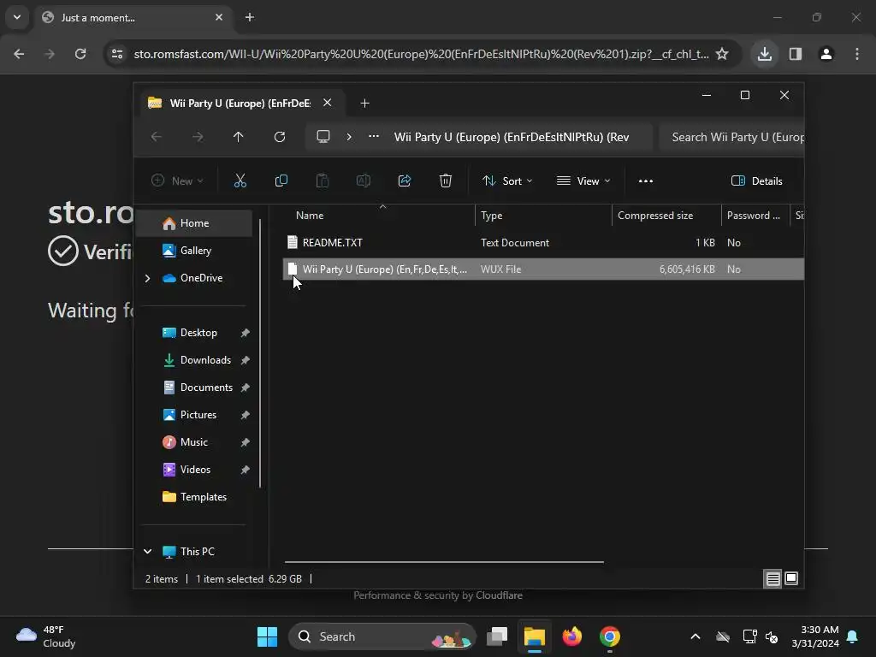
Task: Go to Home in navigation pane
Action: click(194, 223)
